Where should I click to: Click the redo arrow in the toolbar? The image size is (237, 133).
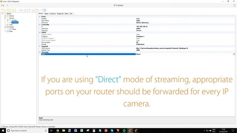point(41,10)
